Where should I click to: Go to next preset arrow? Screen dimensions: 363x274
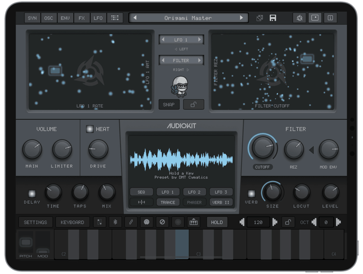point(242,18)
